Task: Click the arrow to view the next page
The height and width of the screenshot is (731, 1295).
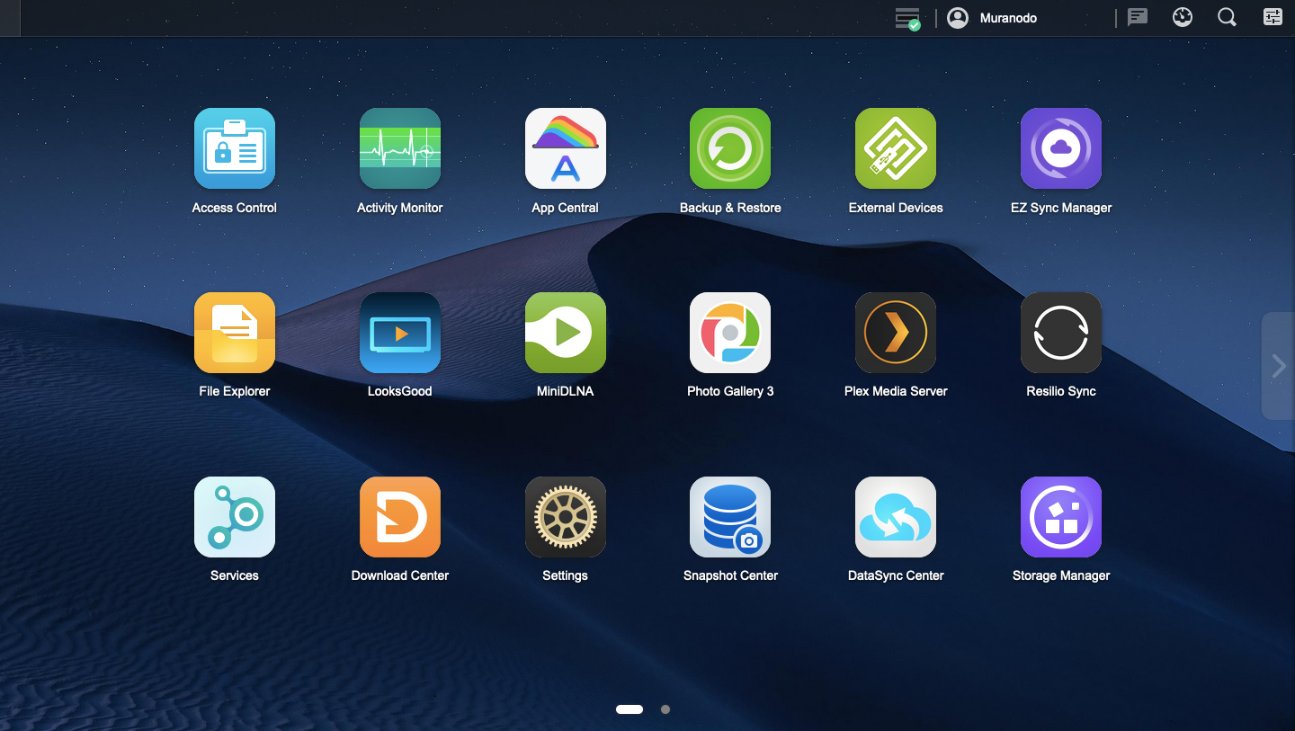Action: point(1278,366)
